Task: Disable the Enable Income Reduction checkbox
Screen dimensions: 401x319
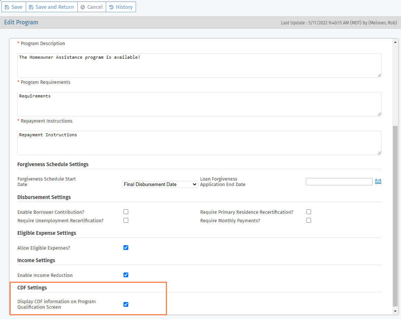Action: click(126, 275)
